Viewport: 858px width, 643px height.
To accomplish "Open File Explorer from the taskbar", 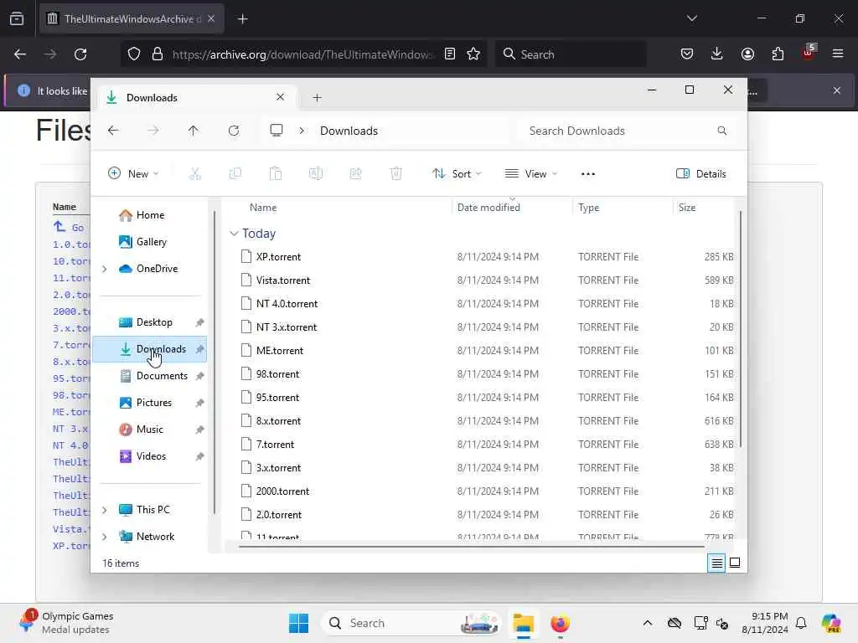I will point(523,623).
